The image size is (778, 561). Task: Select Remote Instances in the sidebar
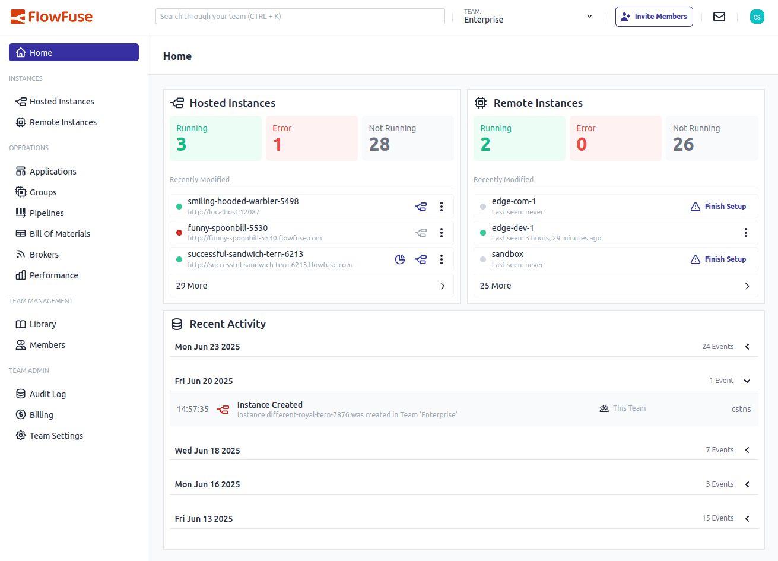[x=63, y=122]
